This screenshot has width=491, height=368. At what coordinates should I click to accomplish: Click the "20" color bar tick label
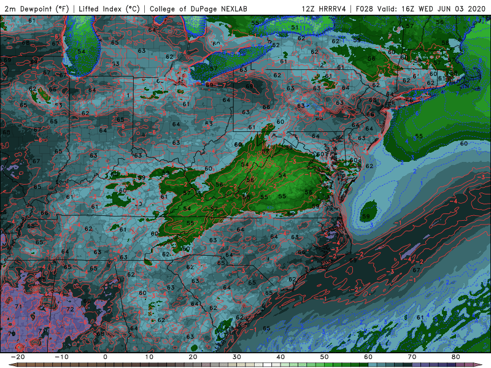tap(193, 357)
